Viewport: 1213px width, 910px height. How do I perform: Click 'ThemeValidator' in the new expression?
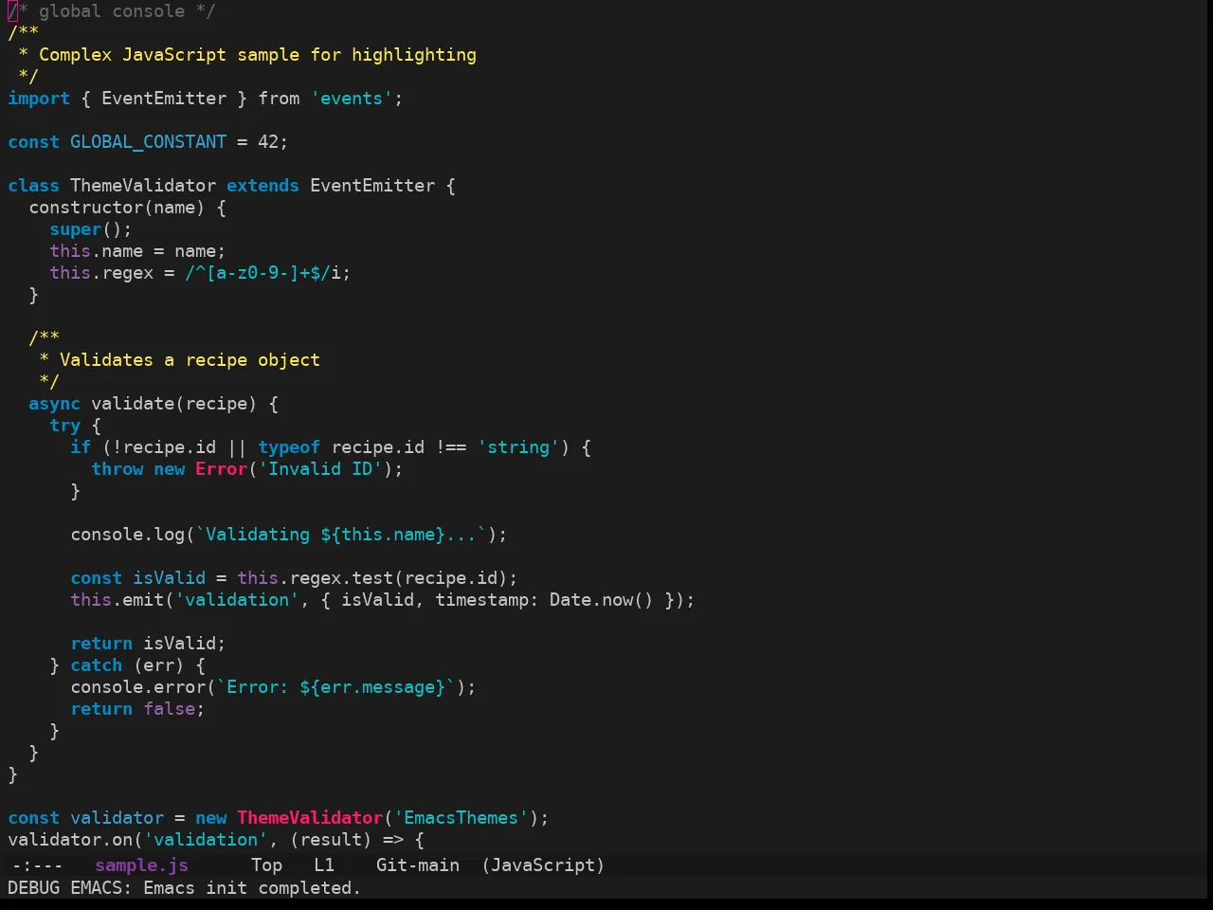click(x=310, y=818)
